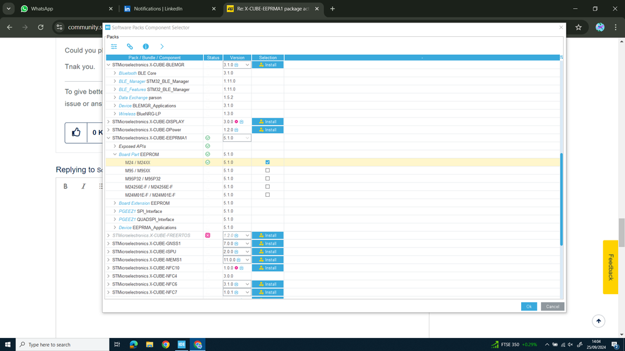Open the tab search dropdown arrow
625x351 pixels.
pos(8,8)
